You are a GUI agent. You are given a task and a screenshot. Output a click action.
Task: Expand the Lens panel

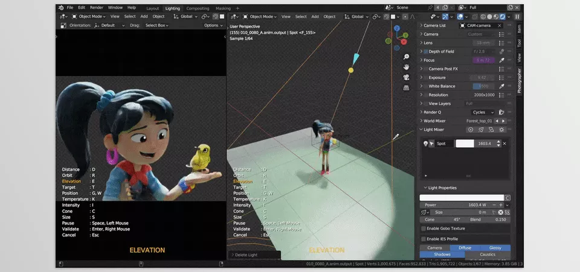pyautogui.click(x=421, y=43)
